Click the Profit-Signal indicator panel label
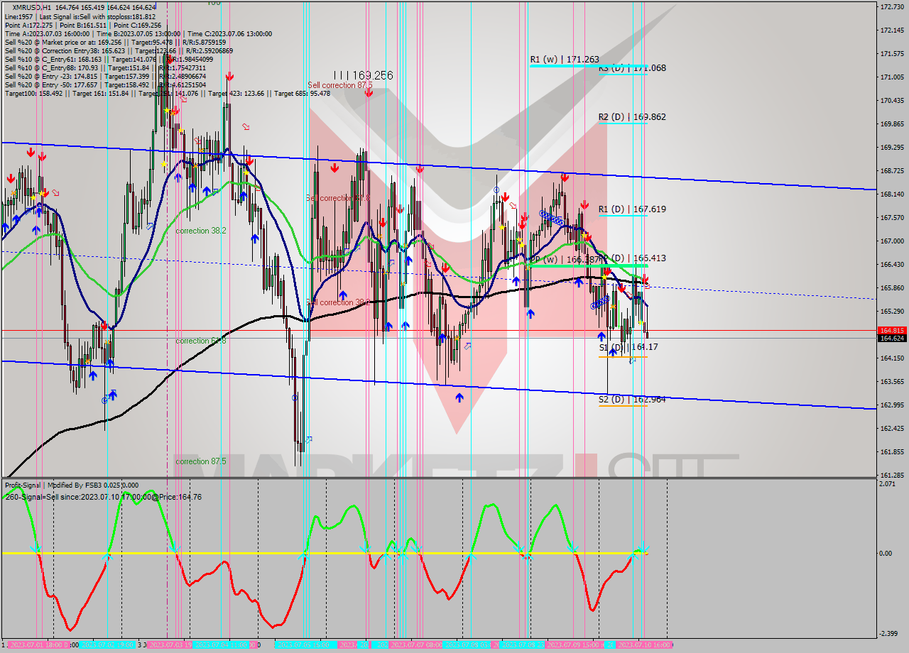909x653 pixels. [x=21, y=485]
